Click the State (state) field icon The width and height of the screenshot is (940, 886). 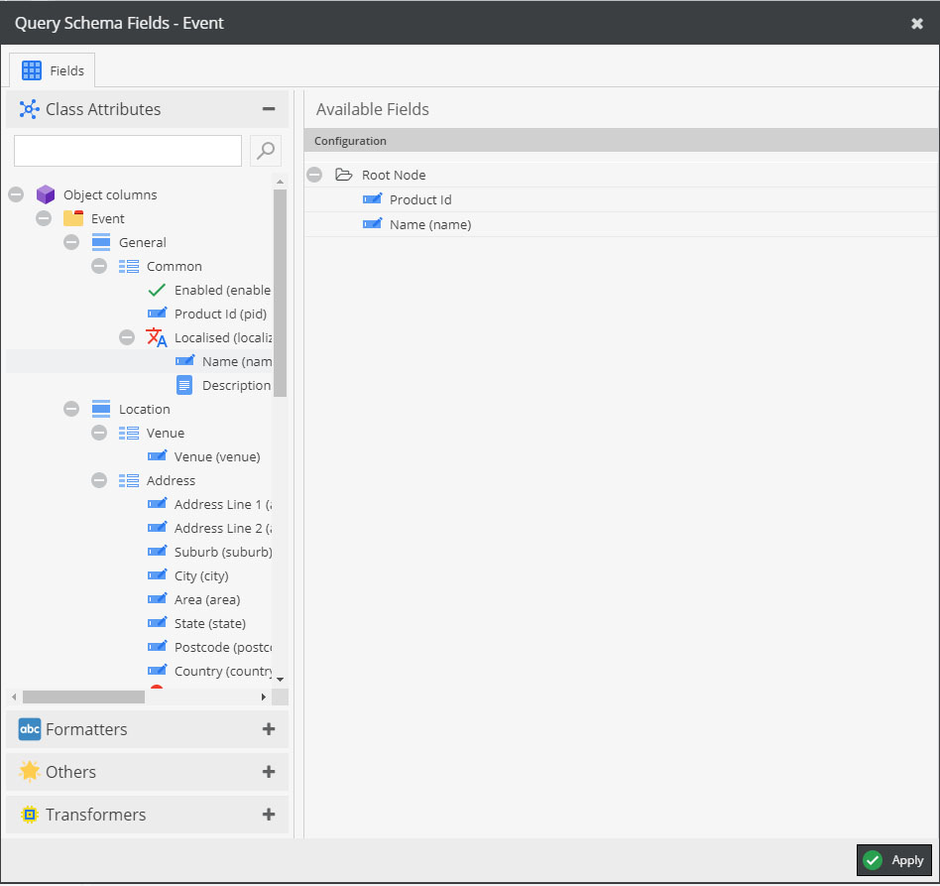[x=157, y=623]
